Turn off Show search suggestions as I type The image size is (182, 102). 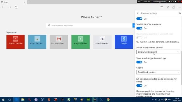point(139,62)
